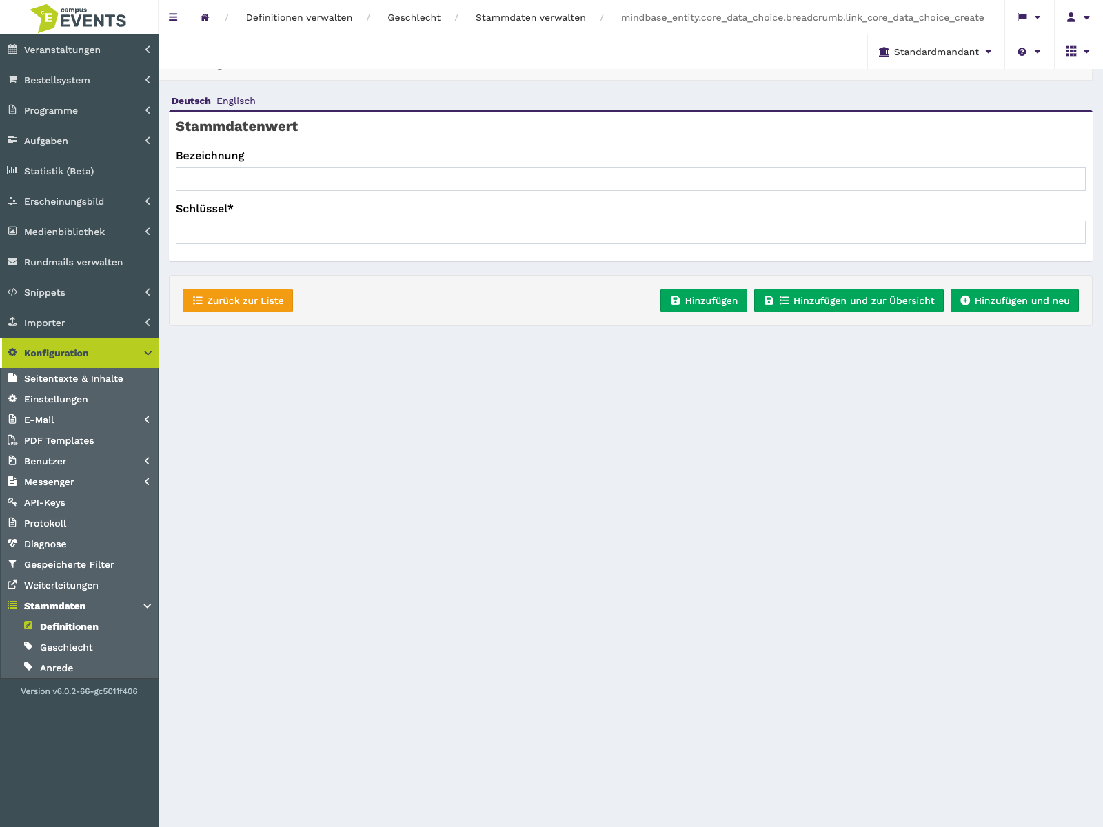Click the Bestellsystem shopping cart icon
The width and height of the screenshot is (1103, 827).
[12, 80]
